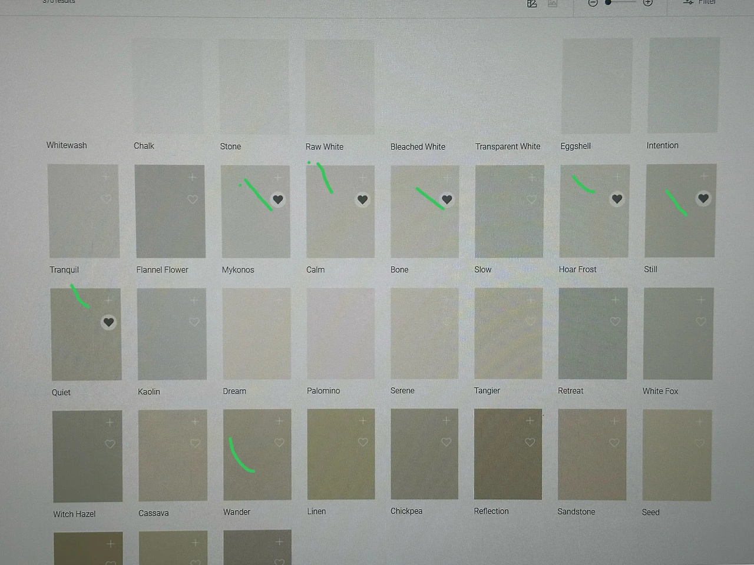Image resolution: width=754 pixels, height=565 pixels.
Task: Click the plus icon on Witch Hazel swatch
Action: pyautogui.click(x=110, y=422)
